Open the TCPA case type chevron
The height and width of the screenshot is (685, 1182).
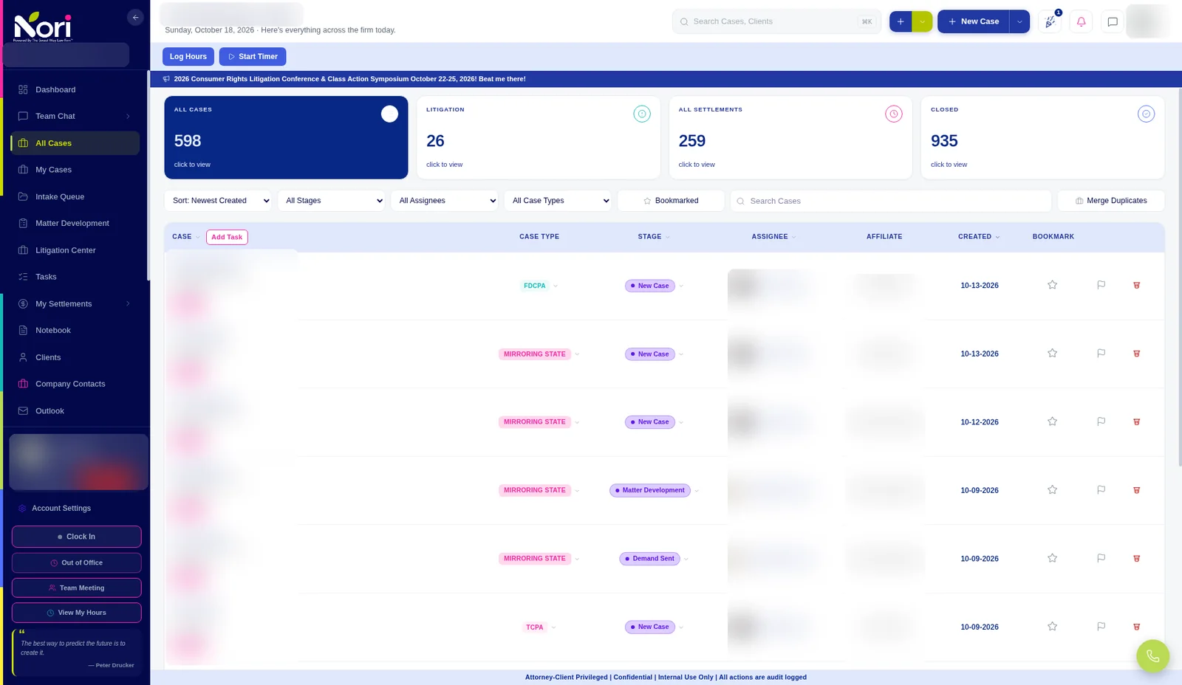point(553,627)
